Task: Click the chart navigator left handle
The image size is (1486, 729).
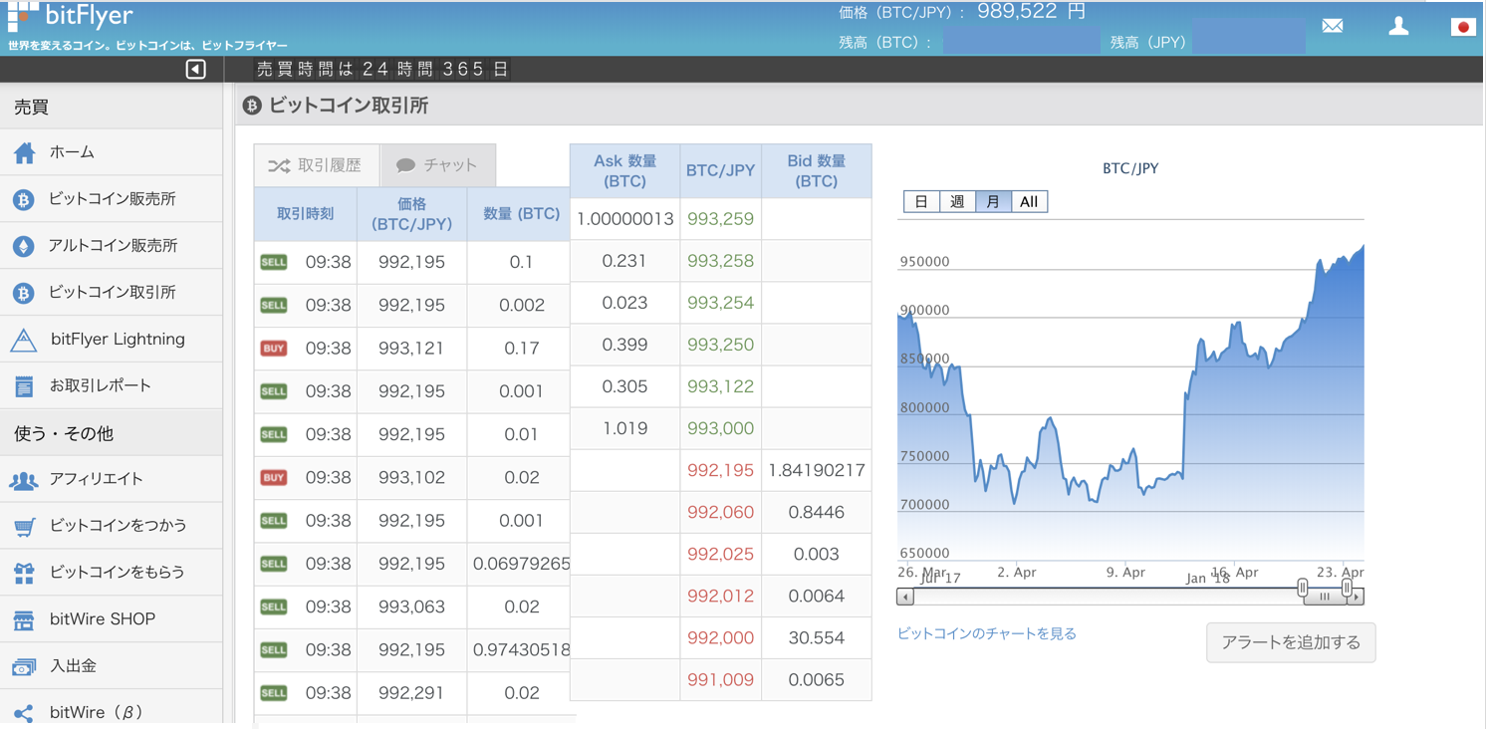Action: click(1303, 589)
